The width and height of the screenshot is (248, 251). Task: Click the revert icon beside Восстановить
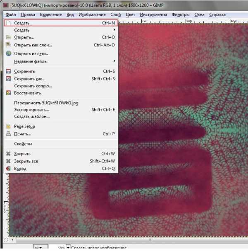click(x=8, y=93)
